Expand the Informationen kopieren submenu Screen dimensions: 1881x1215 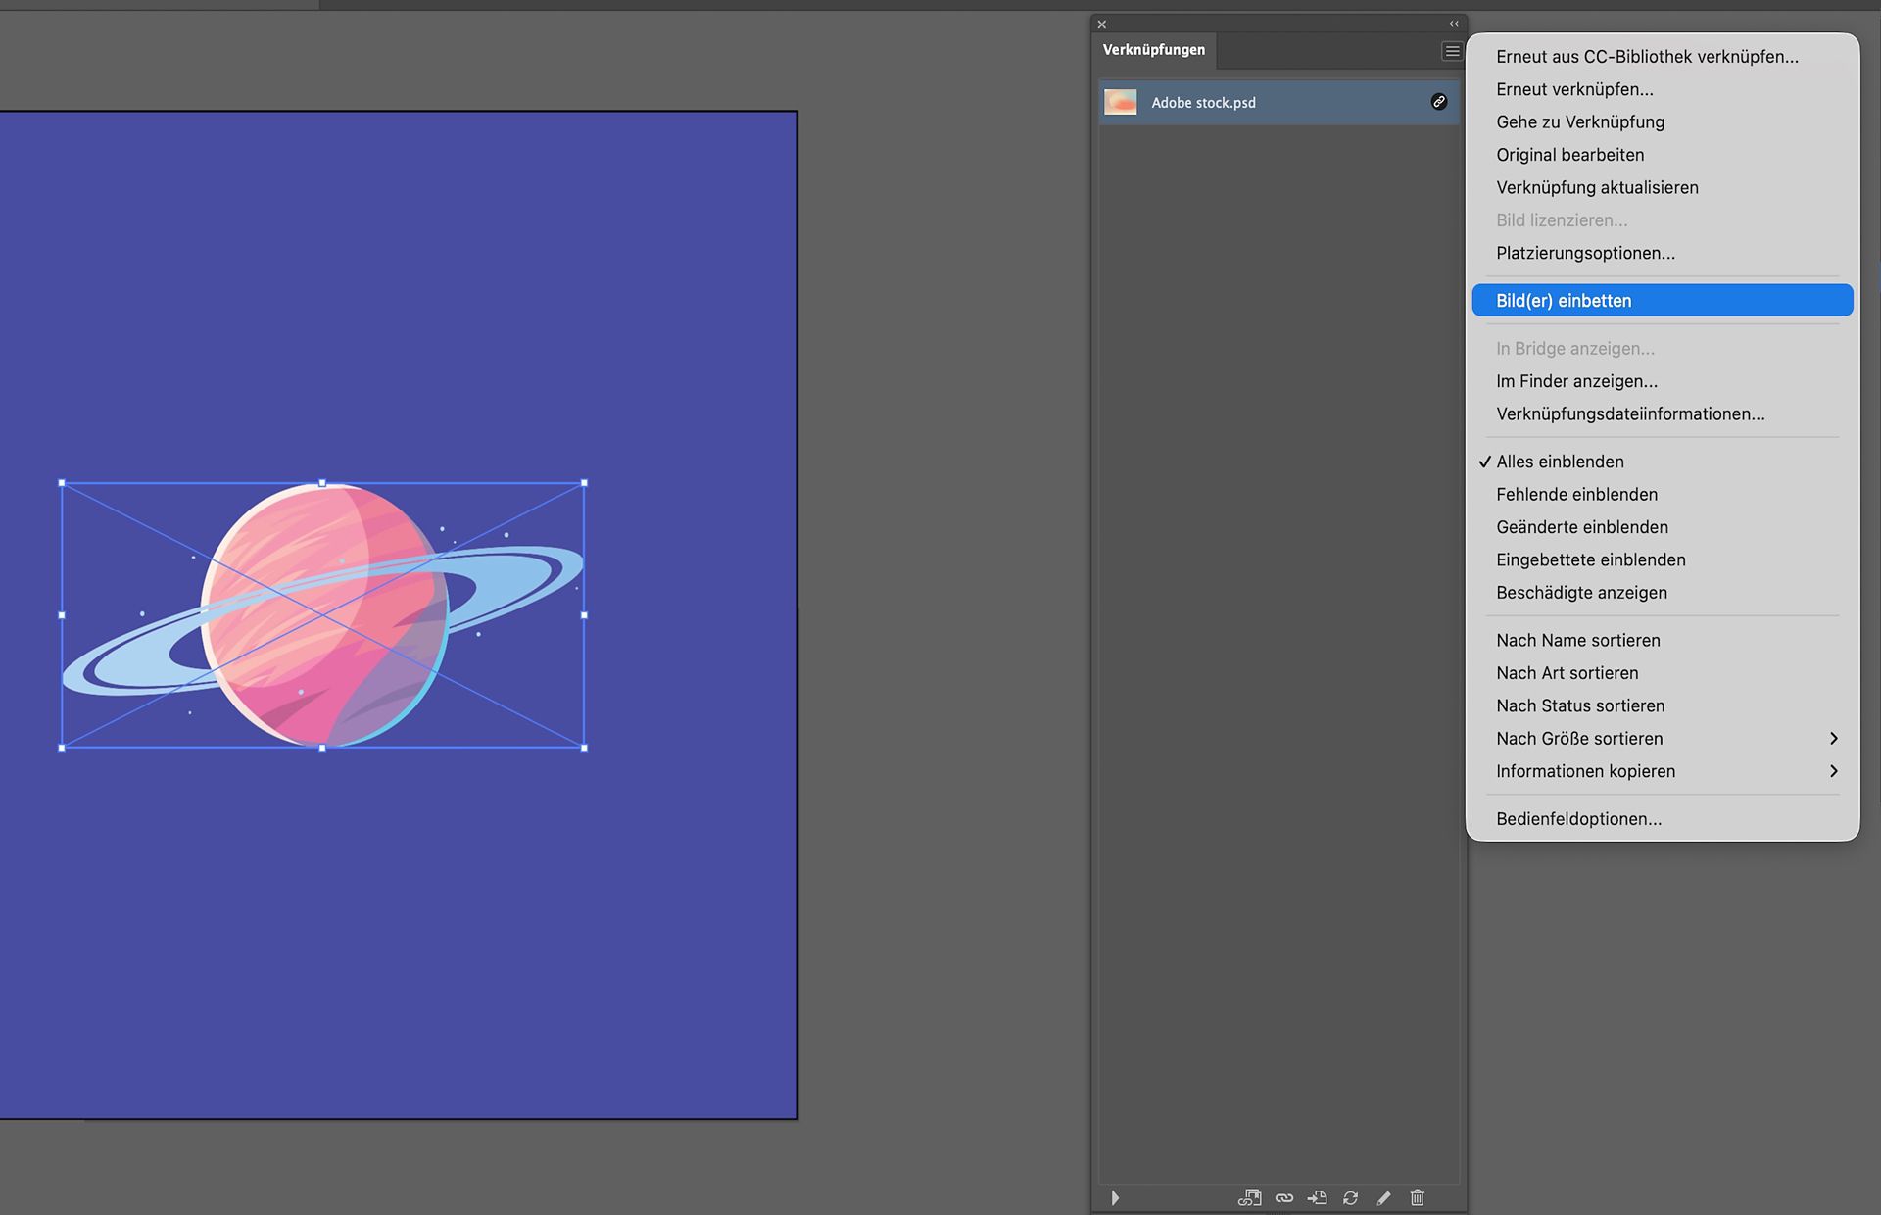1663,771
